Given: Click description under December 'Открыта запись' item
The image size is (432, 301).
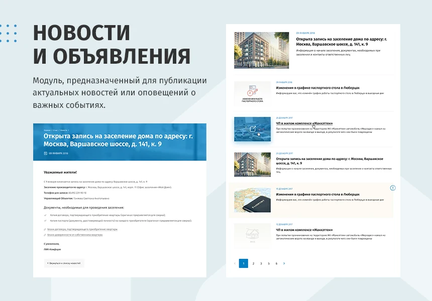Looking at the screenshot, I should [x=334, y=170].
